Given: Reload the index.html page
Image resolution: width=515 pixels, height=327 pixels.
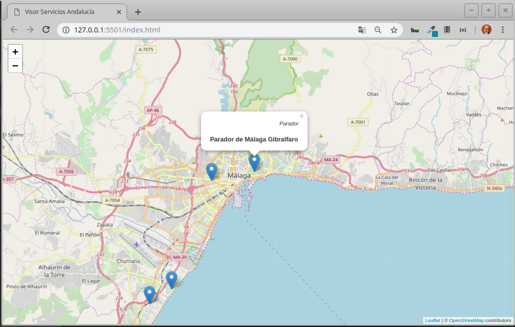Looking at the screenshot, I should (x=46, y=29).
